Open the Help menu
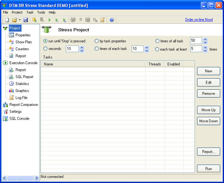224x183 pixels. 52,12
